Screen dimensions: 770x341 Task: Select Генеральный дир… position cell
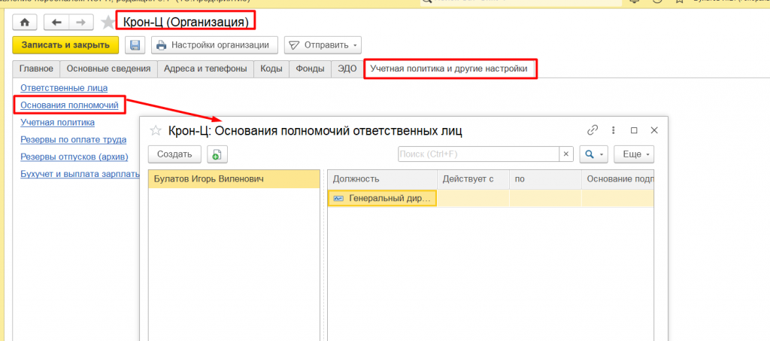point(382,198)
